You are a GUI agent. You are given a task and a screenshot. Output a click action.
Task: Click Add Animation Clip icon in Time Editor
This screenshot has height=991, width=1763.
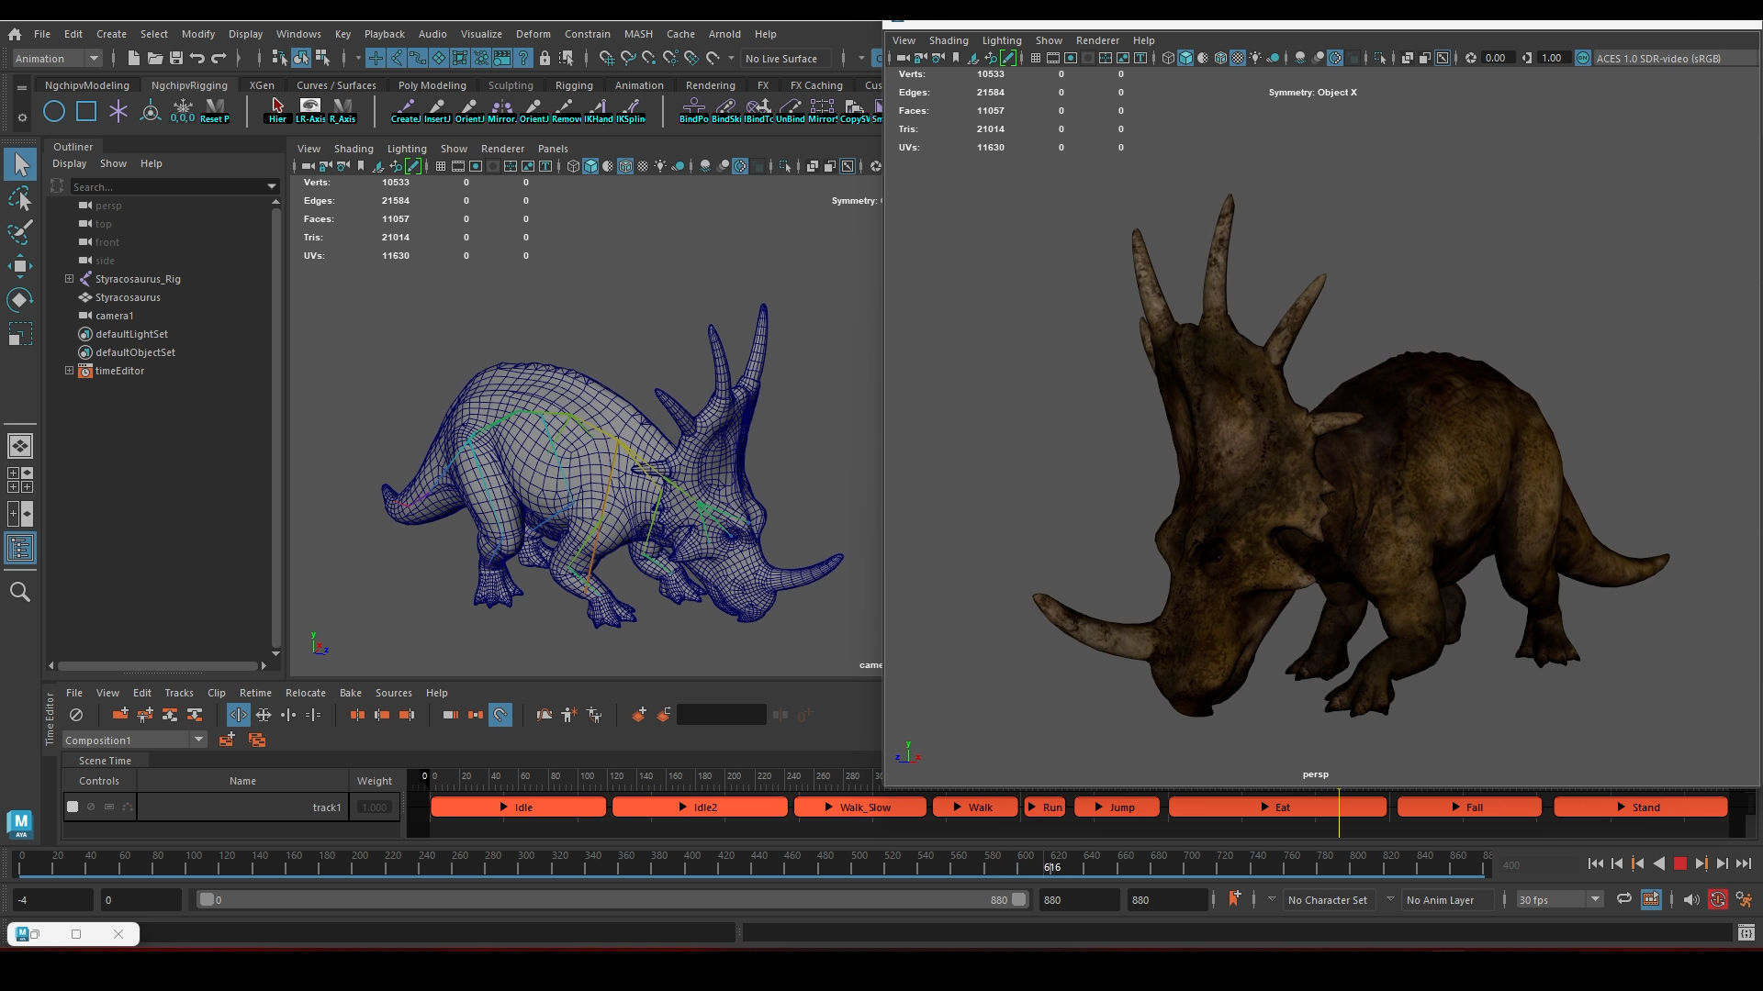(x=120, y=715)
